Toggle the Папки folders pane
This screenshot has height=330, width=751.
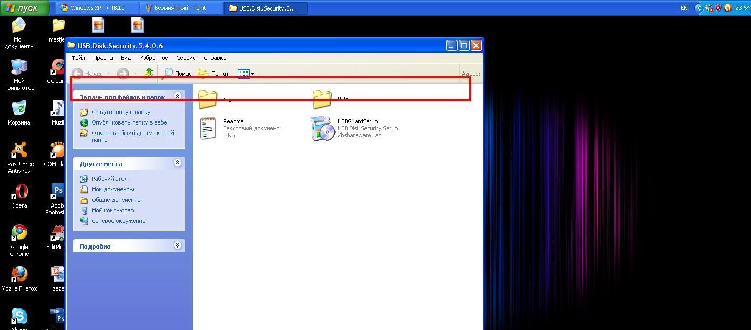(213, 74)
